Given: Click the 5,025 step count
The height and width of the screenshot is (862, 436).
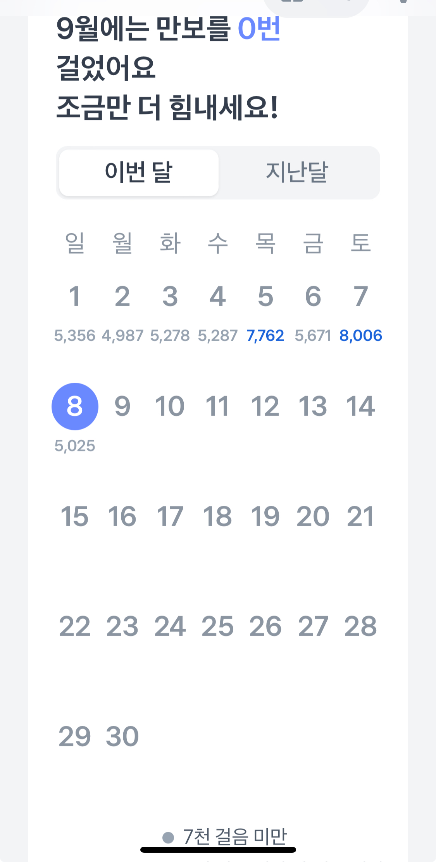Looking at the screenshot, I should coord(75,446).
